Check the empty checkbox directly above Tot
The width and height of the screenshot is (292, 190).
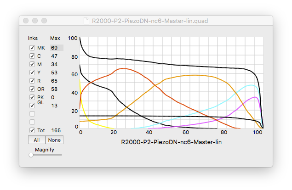[32, 122]
